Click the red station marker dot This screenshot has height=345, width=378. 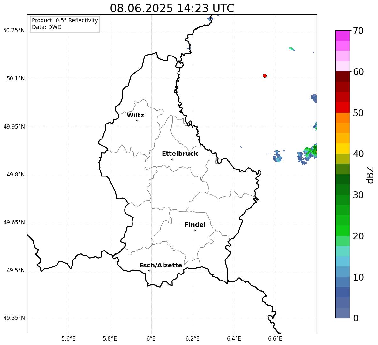pos(265,76)
